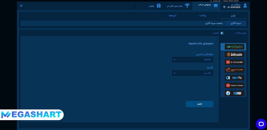Close the account panel with the X
The image size is (267, 130).
coord(21,6)
